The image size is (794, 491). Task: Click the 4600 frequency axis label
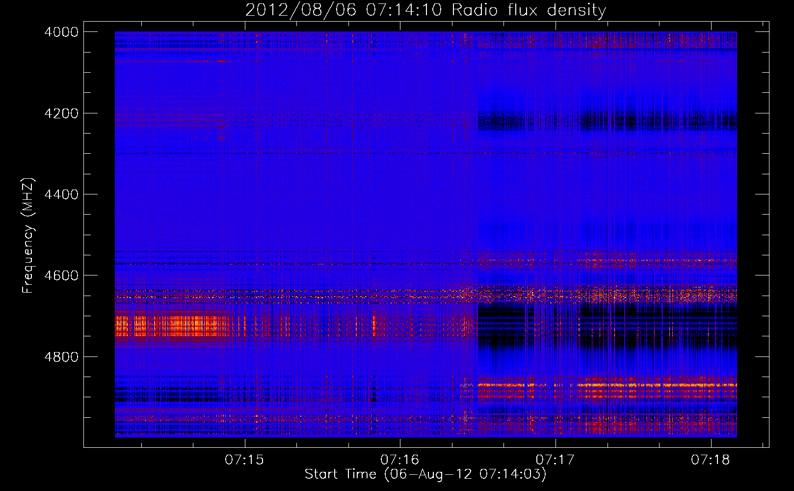click(x=61, y=275)
